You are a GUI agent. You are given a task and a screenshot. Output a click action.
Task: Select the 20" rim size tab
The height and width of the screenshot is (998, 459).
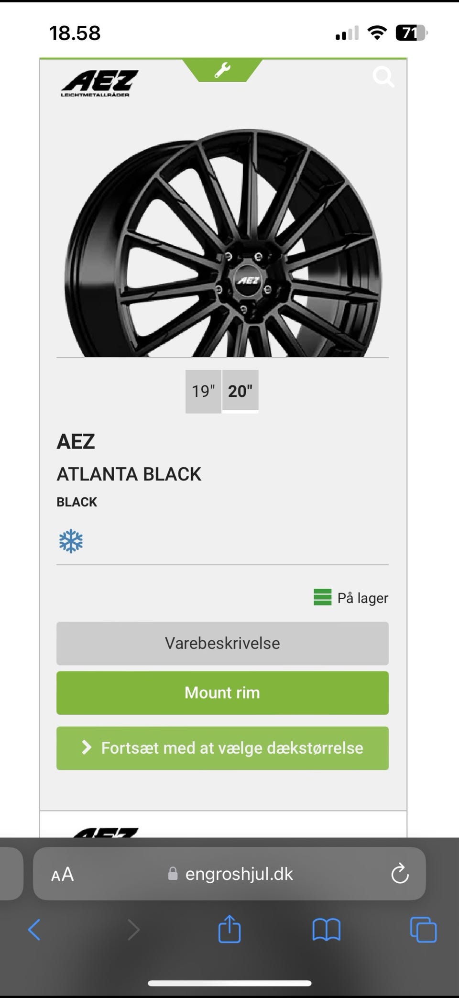240,391
